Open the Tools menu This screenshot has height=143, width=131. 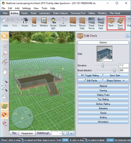click(44, 8)
